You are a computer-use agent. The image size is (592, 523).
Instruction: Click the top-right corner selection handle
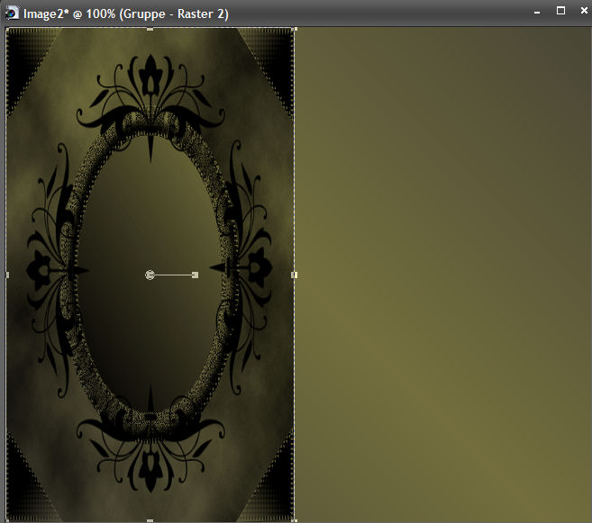294,29
